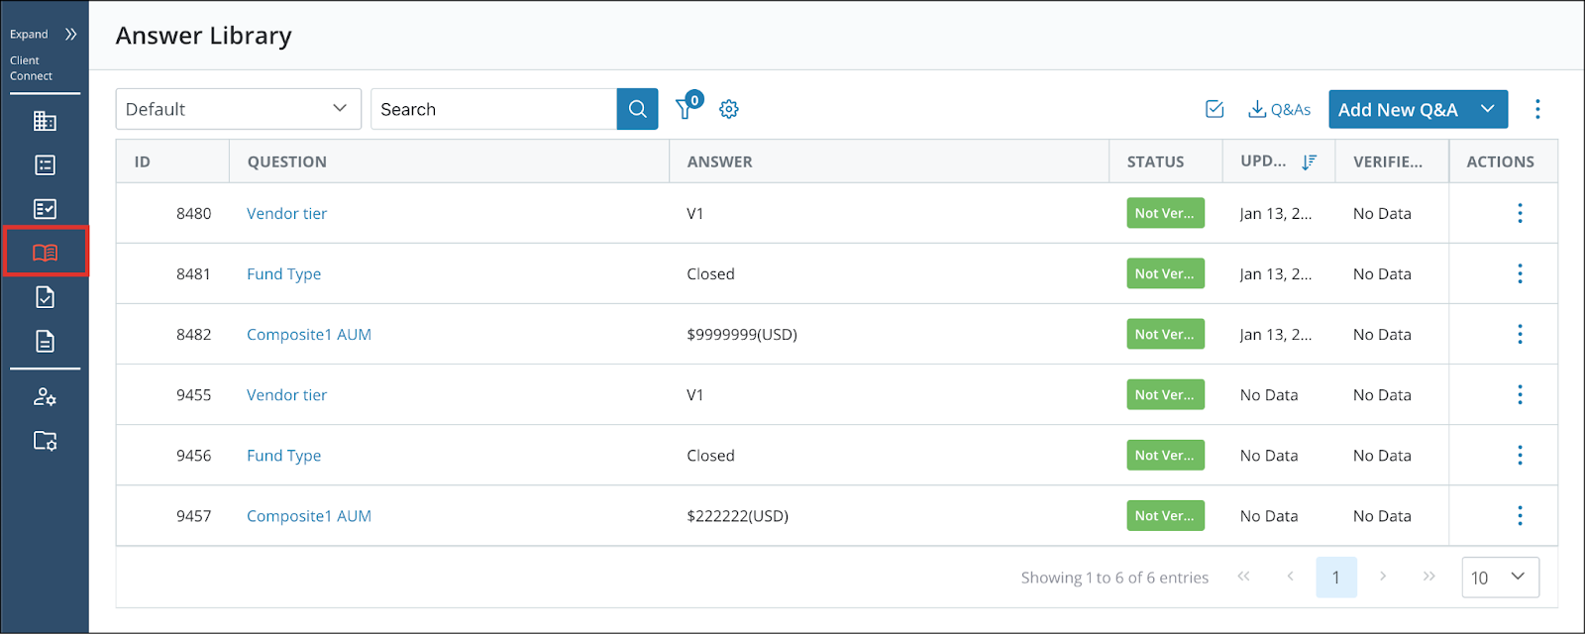Open the text document icon in sidebar
This screenshot has width=1585, height=634.
(x=45, y=342)
